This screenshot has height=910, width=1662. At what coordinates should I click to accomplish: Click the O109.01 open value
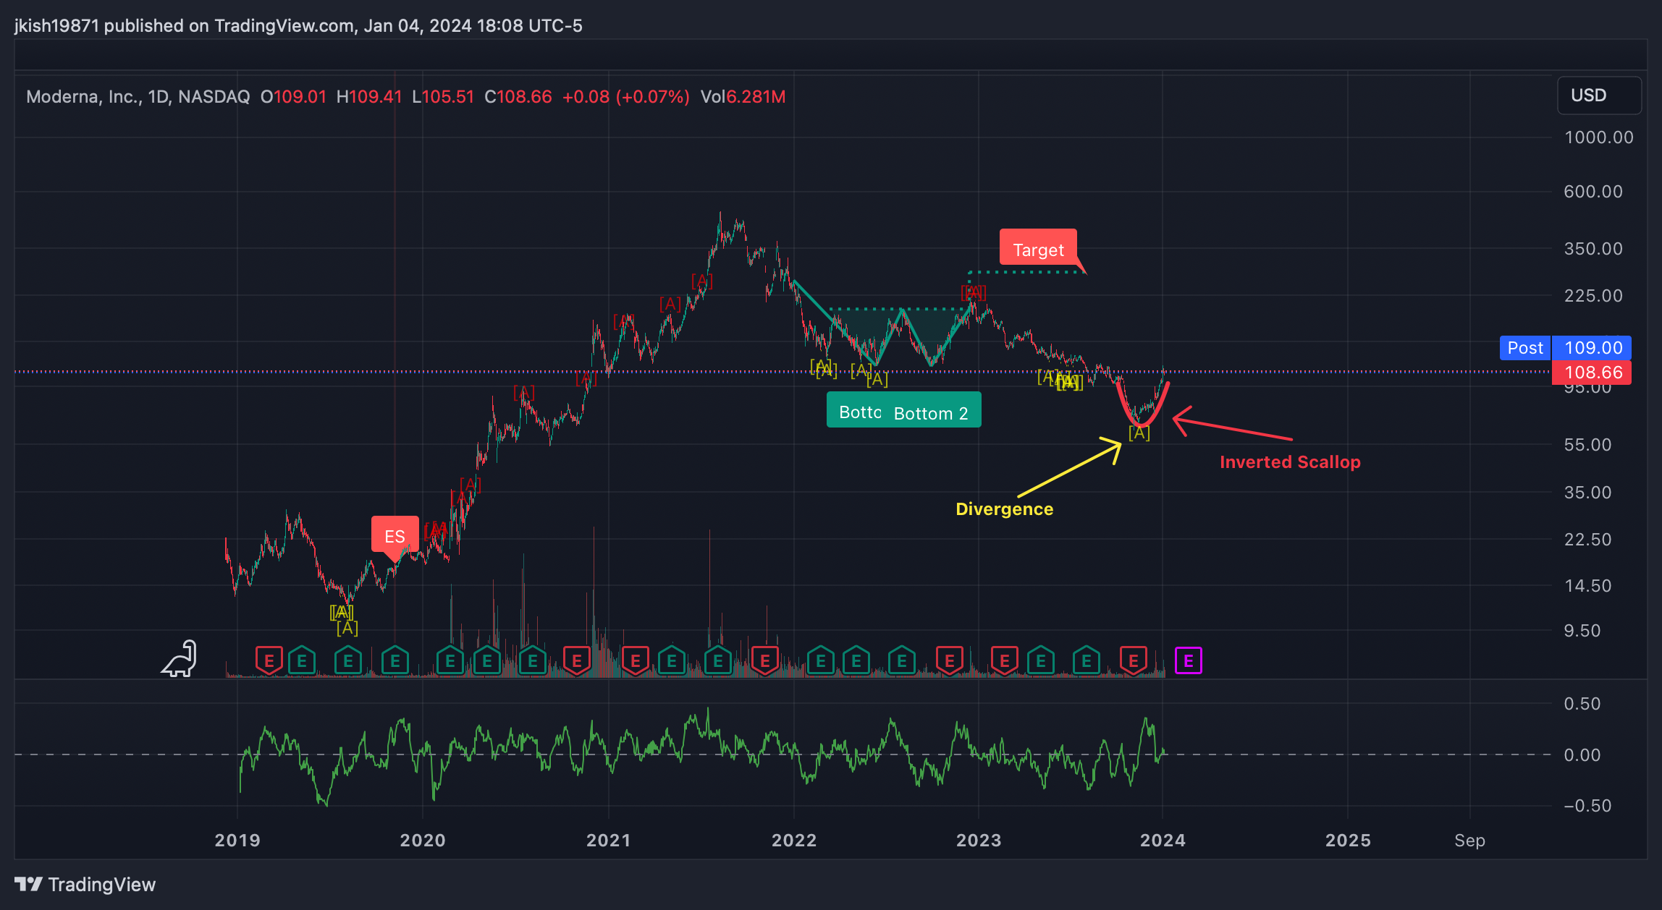point(294,97)
